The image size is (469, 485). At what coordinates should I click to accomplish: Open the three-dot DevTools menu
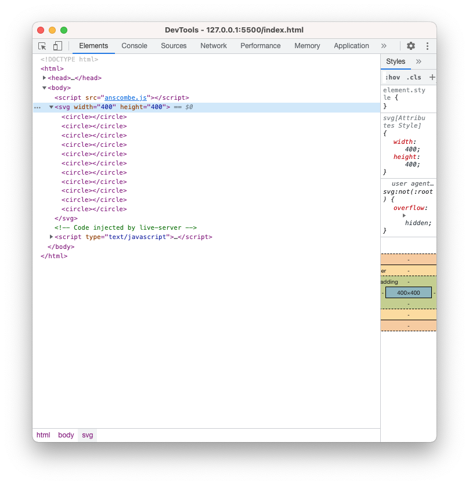pyautogui.click(x=427, y=46)
